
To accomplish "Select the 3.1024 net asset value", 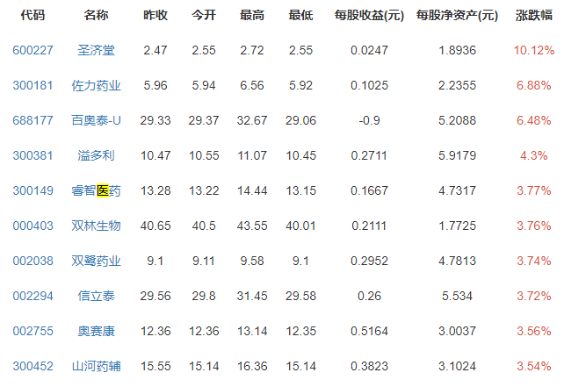I will tap(457, 366).
